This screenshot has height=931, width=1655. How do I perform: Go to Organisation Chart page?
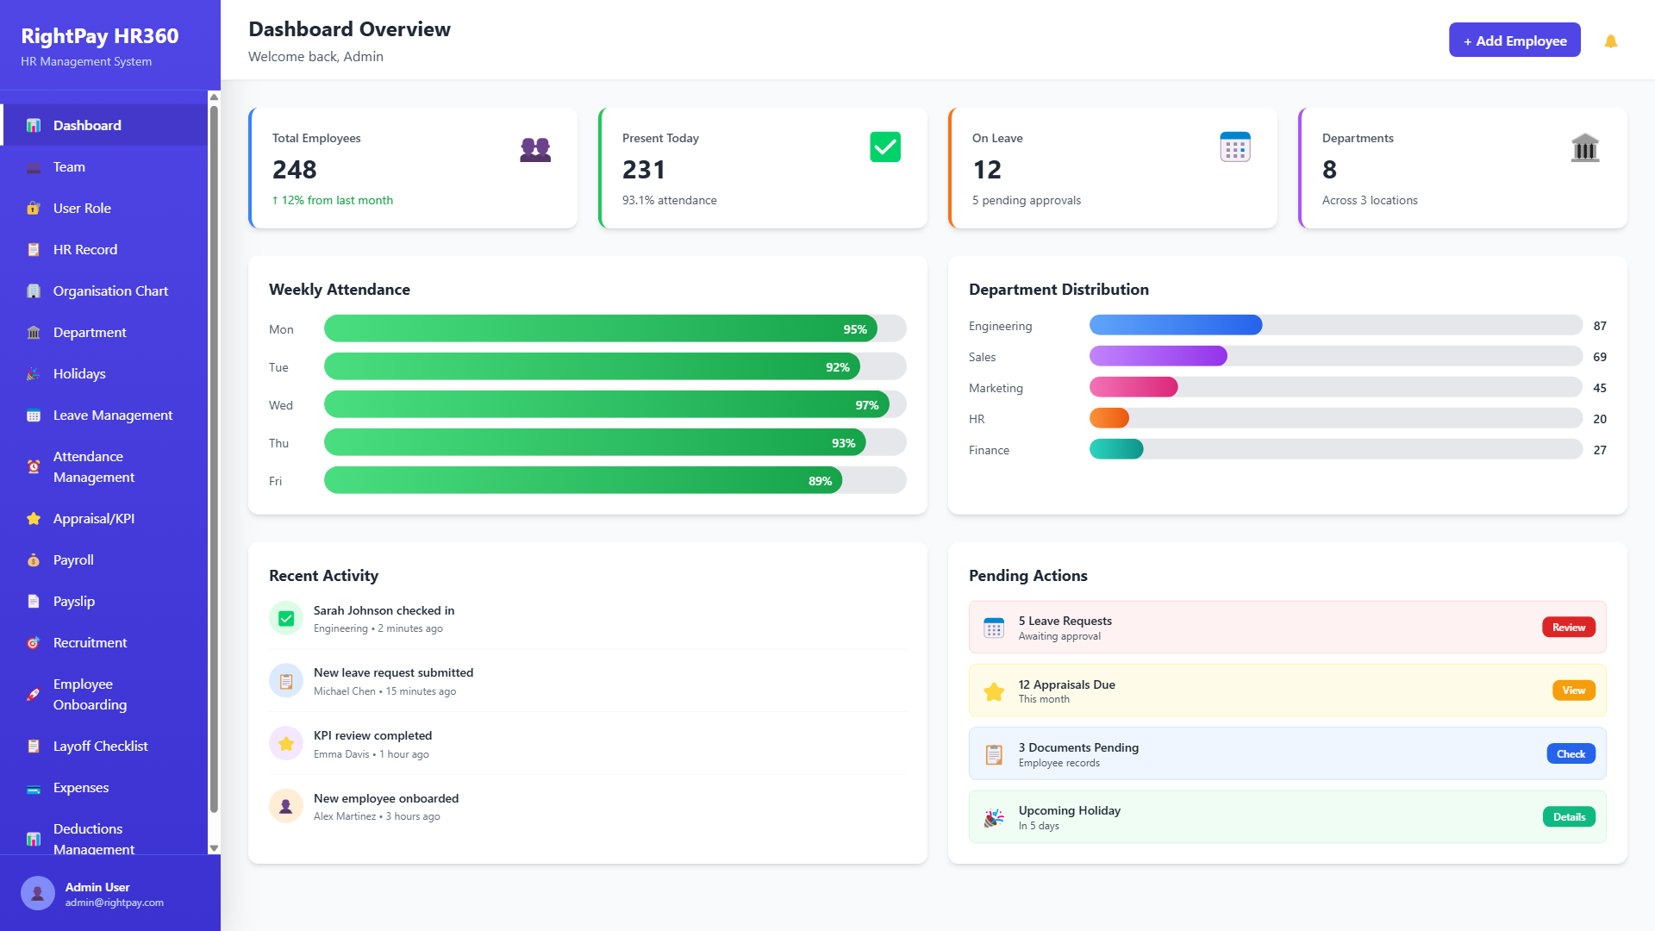(x=110, y=291)
